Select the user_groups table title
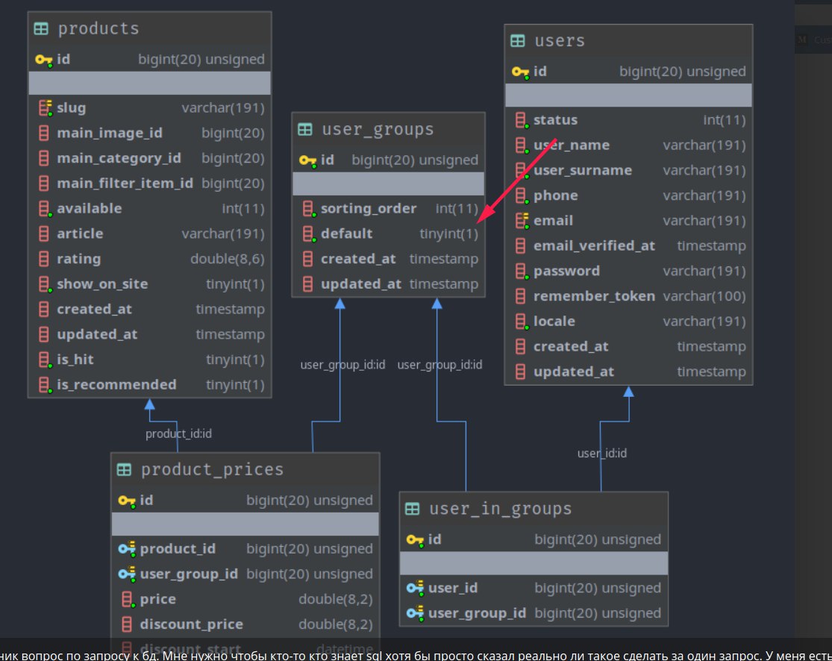This screenshot has height=661, width=832. click(x=378, y=130)
